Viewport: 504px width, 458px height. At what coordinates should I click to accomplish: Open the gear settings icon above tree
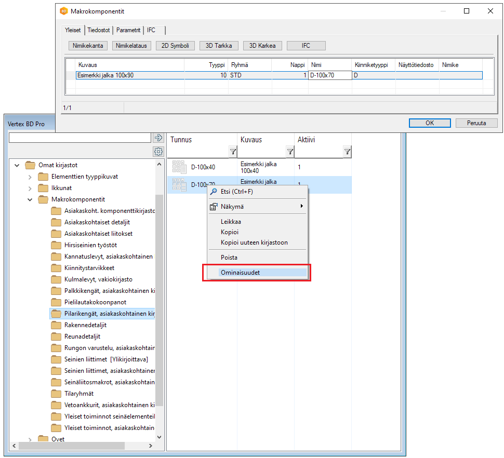click(x=158, y=152)
